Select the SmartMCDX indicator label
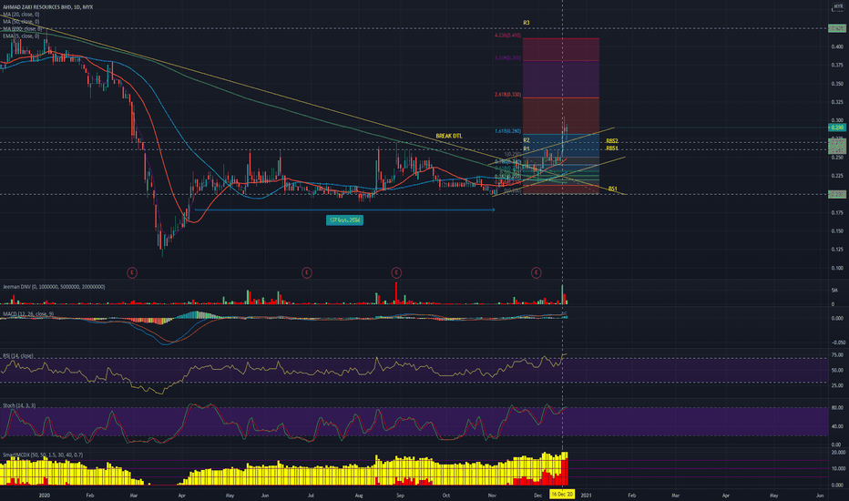The width and height of the screenshot is (849, 501). point(43,455)
